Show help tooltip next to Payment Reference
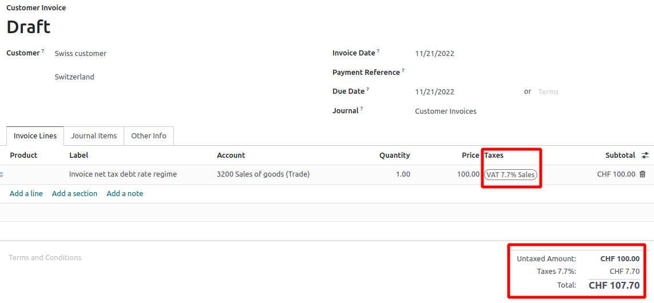 coord(403,70)
